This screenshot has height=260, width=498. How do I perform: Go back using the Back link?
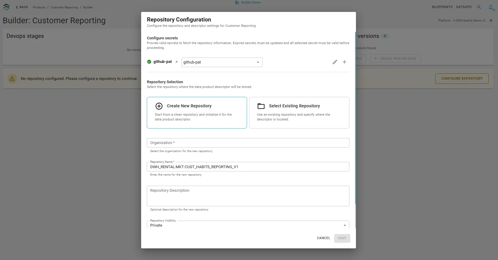pos(22,7)
